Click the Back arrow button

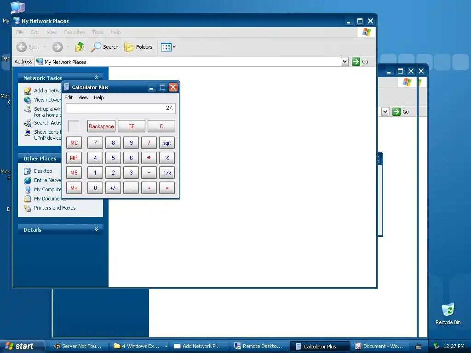21,47
